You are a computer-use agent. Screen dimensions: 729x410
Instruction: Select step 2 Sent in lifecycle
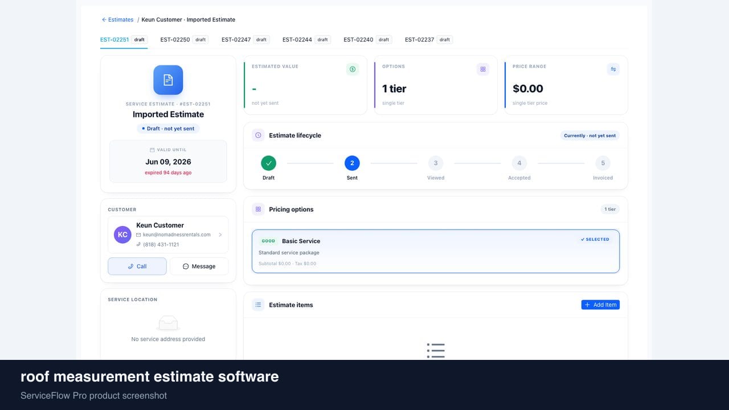click(352, 163)
